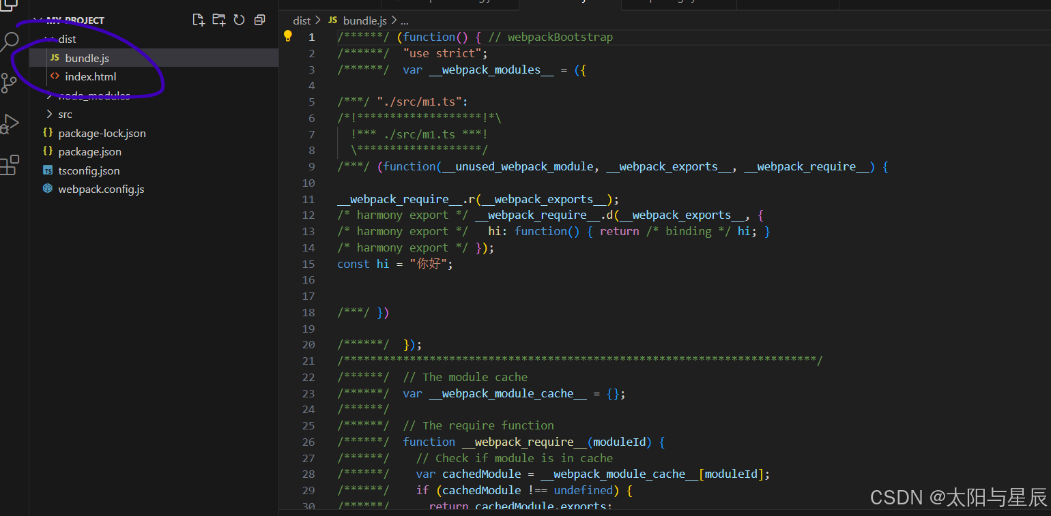
Task: Open the Extensions view
Action: pos(9,165)
